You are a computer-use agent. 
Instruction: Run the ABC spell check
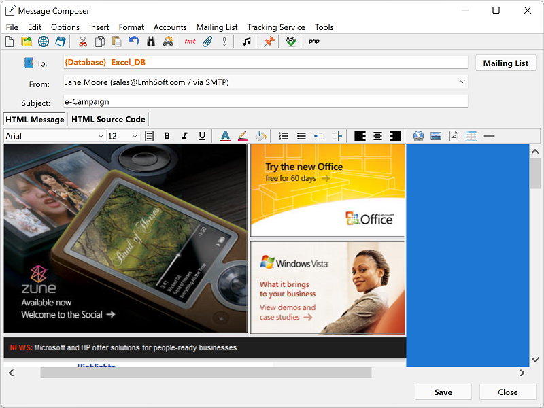tap(291, 41)
